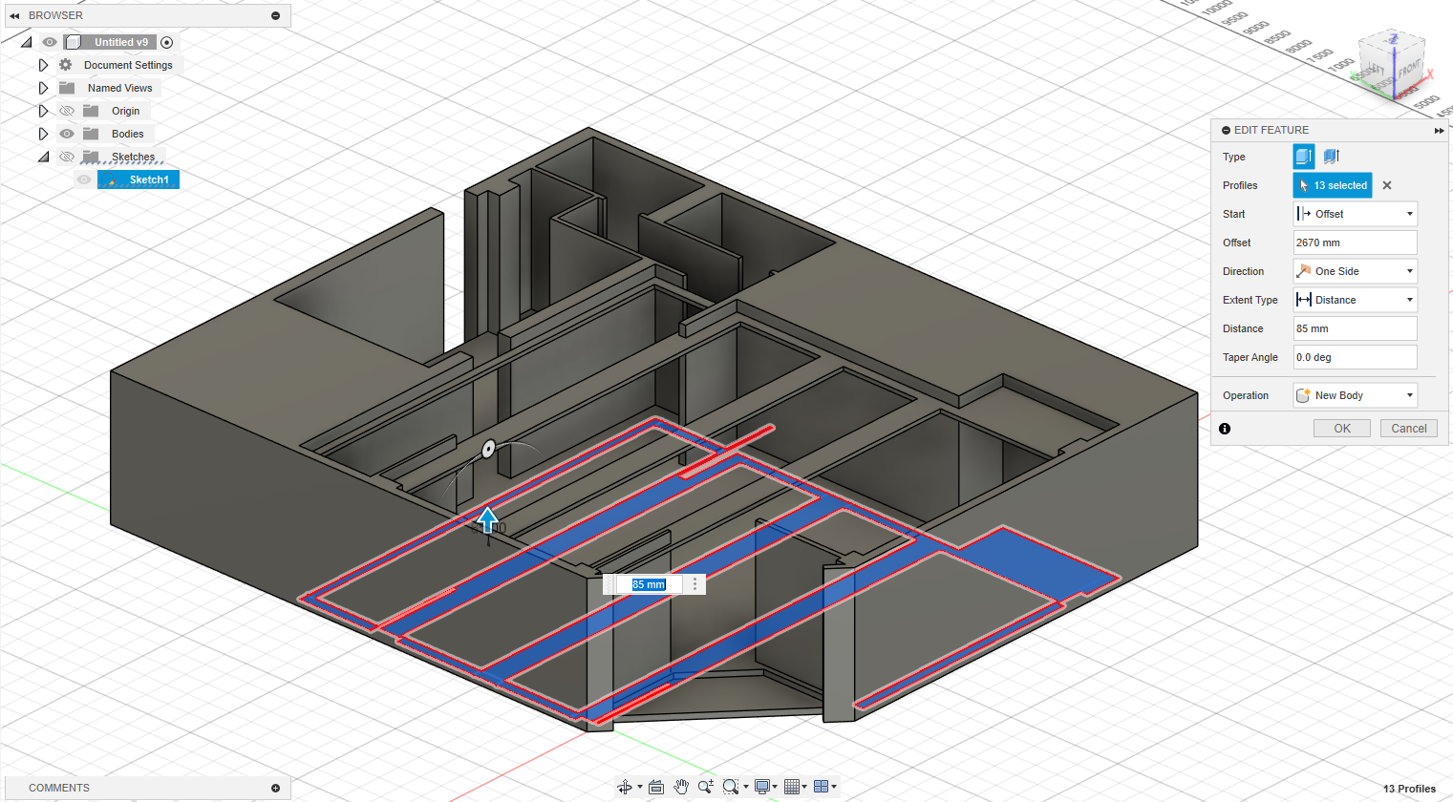Select the Pan hand tool
This screenshot has width=1453, height=802.
pyautogui.click(x=681, y=787)
